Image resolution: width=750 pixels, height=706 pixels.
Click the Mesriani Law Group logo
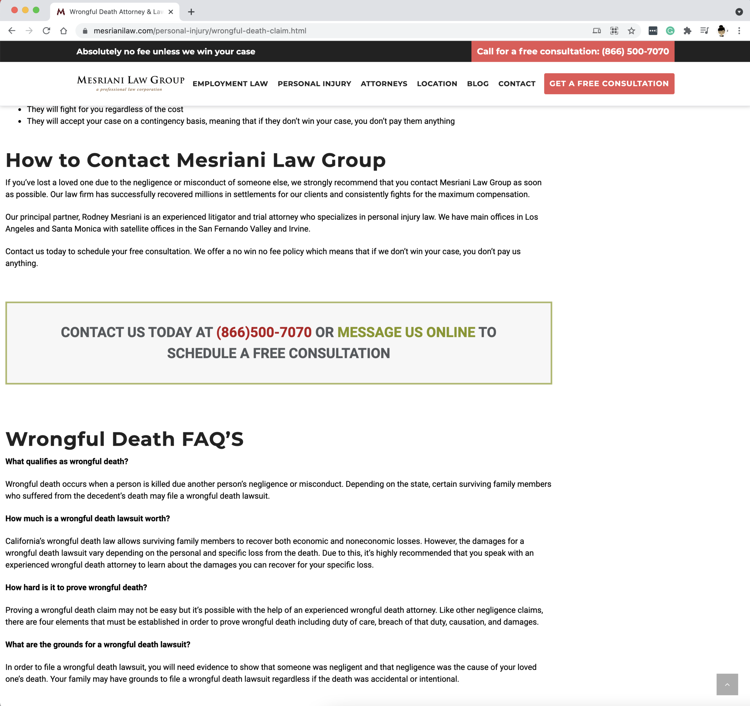coord(130,83)
